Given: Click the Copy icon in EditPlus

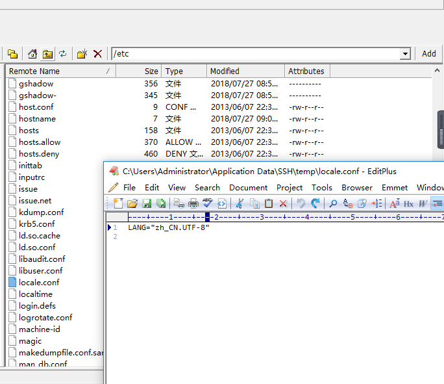Looking at the screenshot, I should (x=254, y=203).
